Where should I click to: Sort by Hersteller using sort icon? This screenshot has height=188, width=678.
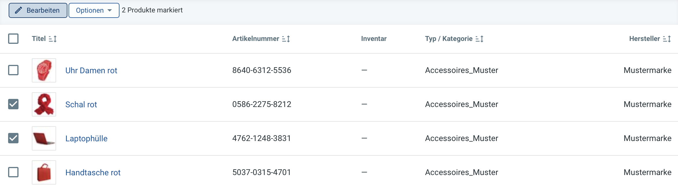667,39
